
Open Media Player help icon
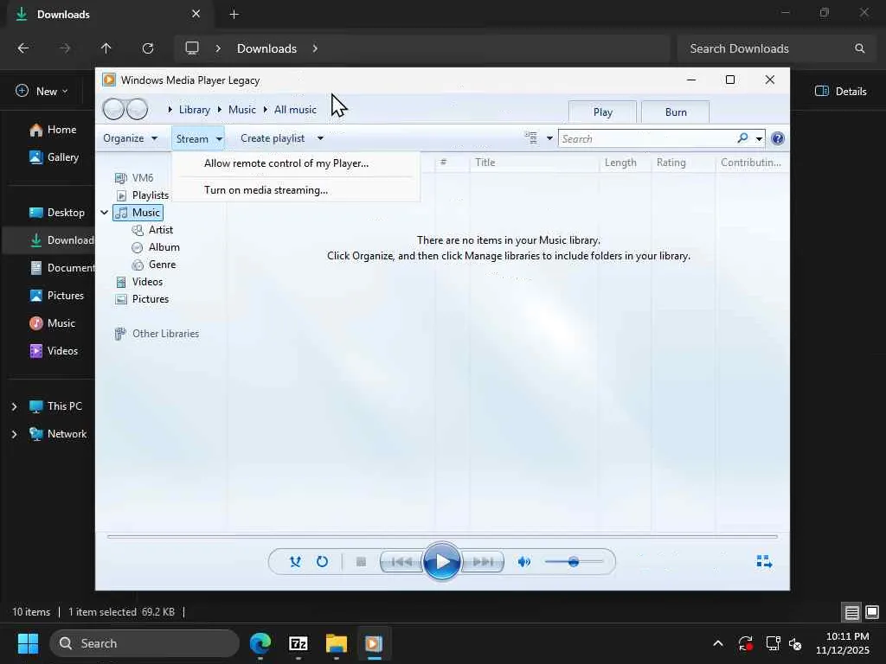click(x=778, y=138)
